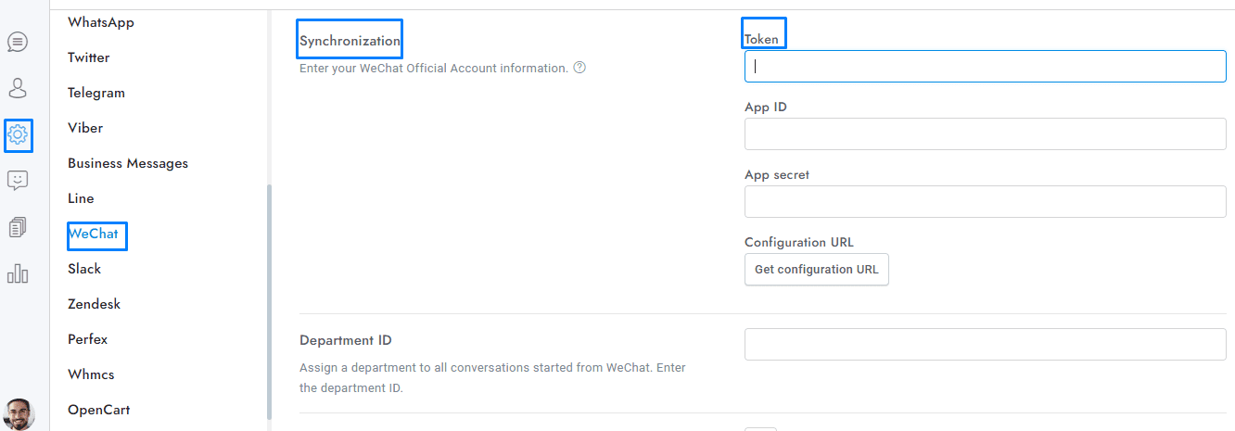Click the help icon beside WeChat description

(x=579, y=68)
